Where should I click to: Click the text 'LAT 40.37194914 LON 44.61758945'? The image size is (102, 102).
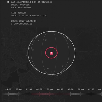(32, 2)
